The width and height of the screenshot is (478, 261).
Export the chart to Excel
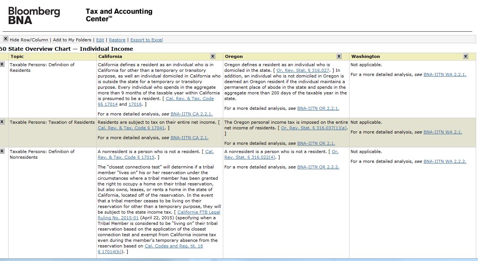pyautogui.click(x=146, y=39)
